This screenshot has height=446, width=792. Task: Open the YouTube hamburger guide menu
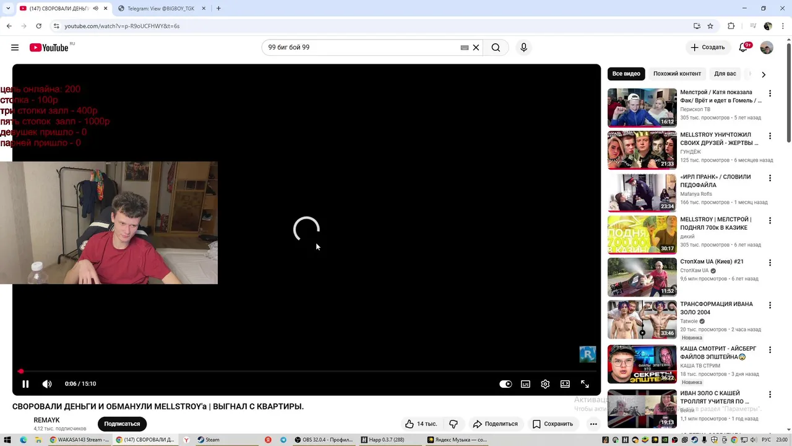(x=15, y=48)
